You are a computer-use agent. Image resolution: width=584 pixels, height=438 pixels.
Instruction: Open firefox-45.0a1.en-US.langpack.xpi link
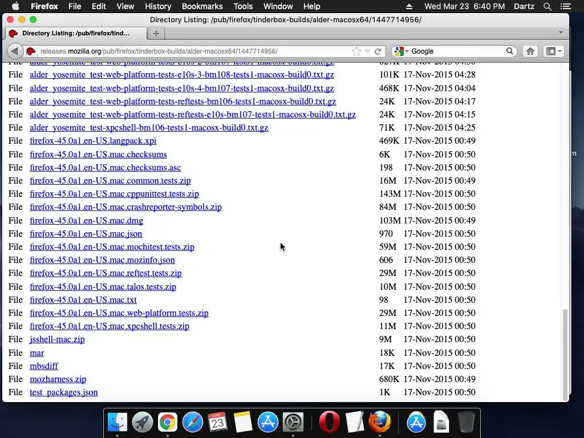[93, 141]
